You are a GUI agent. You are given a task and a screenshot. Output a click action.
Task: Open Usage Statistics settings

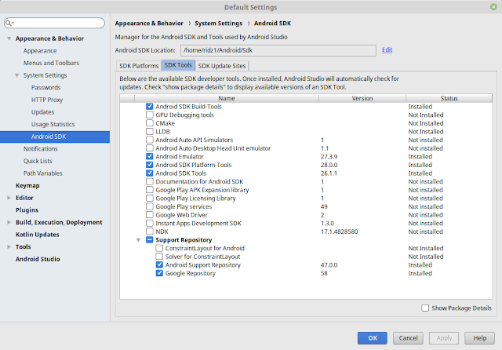pyautogui.click(x=53, y=124)
